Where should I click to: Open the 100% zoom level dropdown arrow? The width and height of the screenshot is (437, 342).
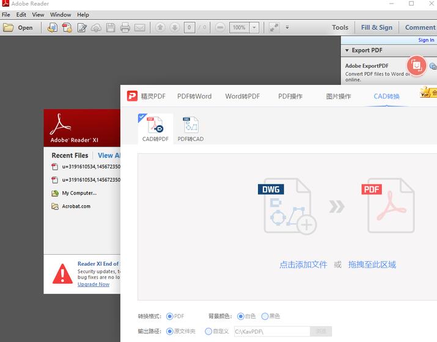point(254,27)
